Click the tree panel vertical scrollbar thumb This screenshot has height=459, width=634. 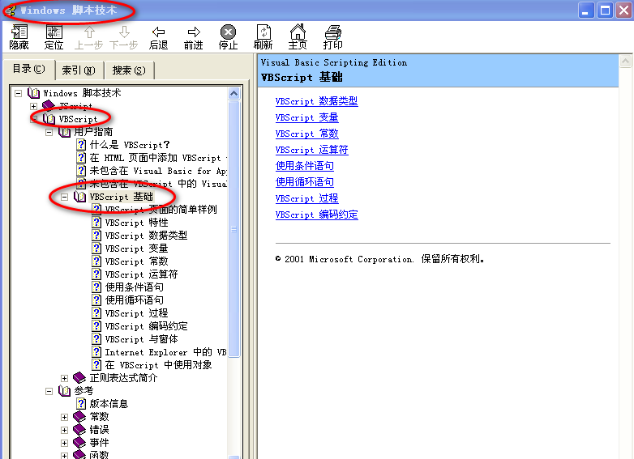coord(234,229)
